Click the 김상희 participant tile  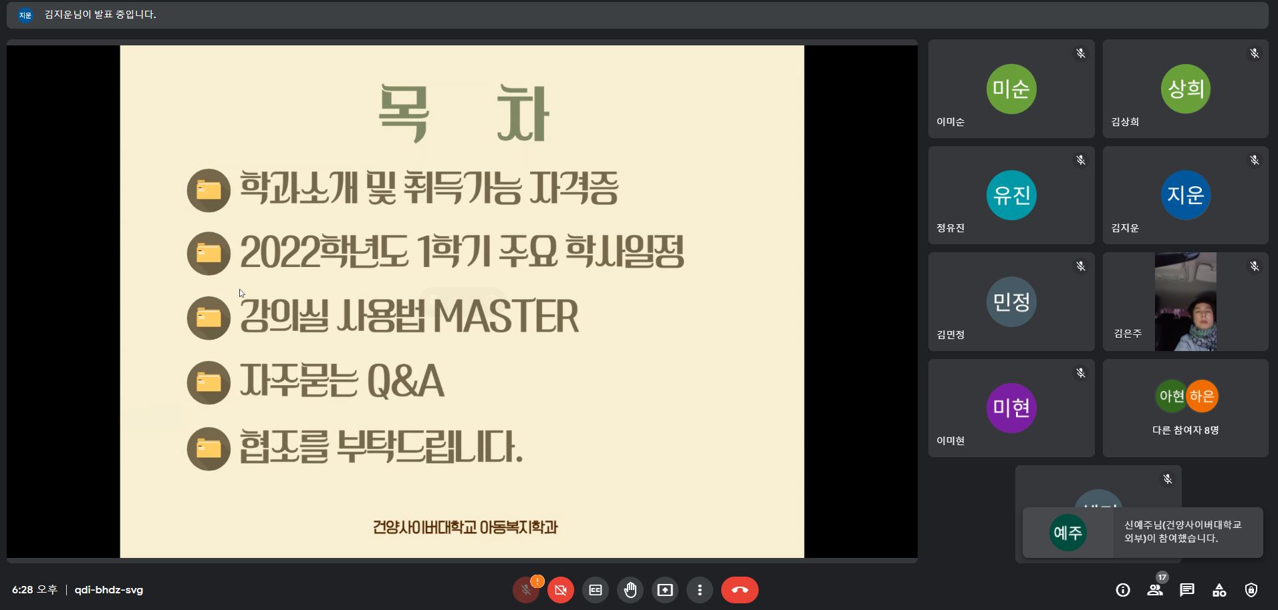tap(1185, 89)
